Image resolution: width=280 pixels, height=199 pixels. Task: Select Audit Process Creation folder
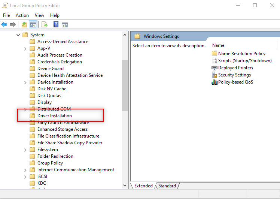(x=60, y=55)
